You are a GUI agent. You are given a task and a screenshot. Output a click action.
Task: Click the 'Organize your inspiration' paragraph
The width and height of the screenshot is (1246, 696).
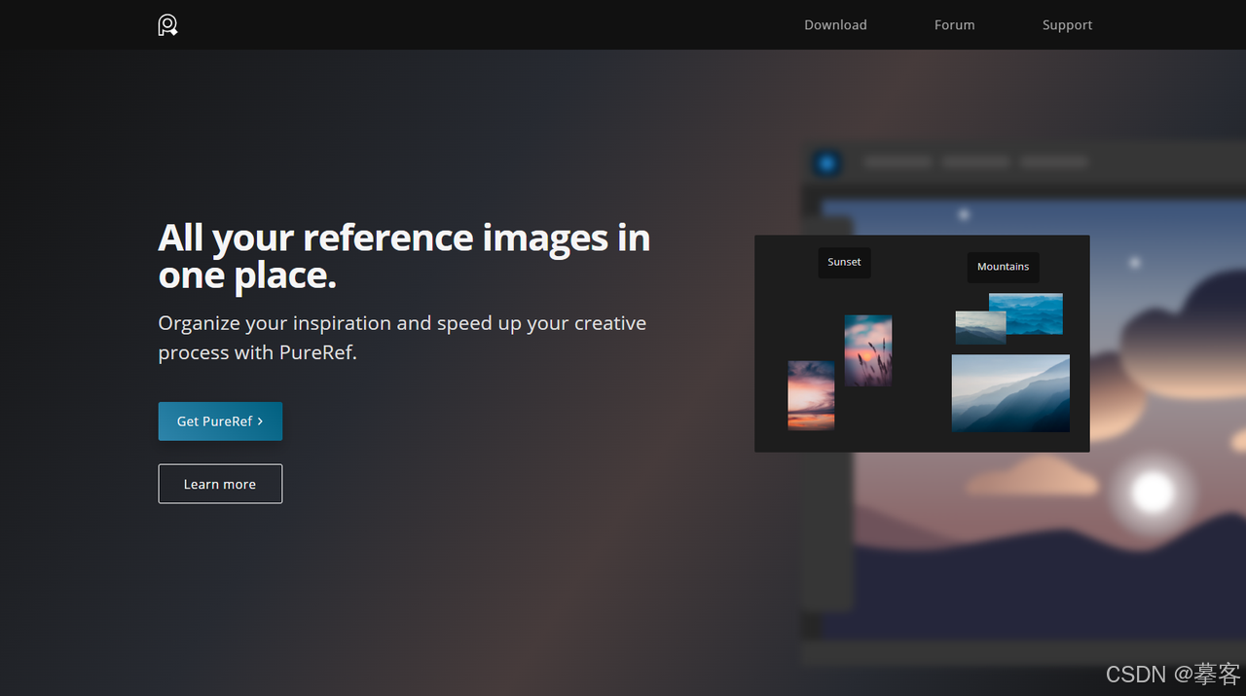pyautogui.click(x=402, y=337)
